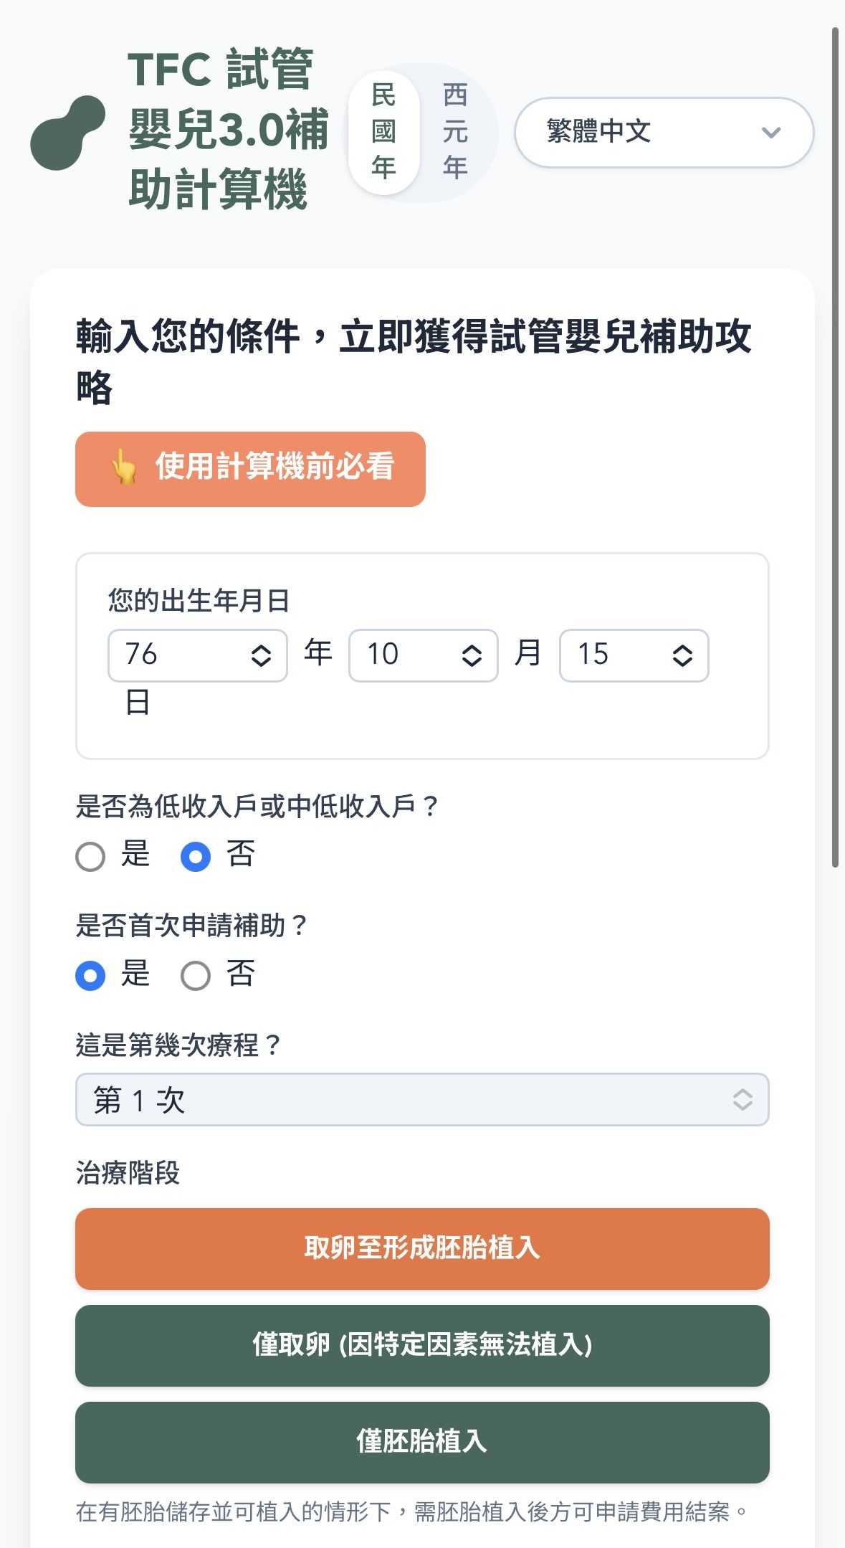Viewport: 845px width, 1548px height.
Task: Click the birth day stepper arrows
Action: click(682, 655)
